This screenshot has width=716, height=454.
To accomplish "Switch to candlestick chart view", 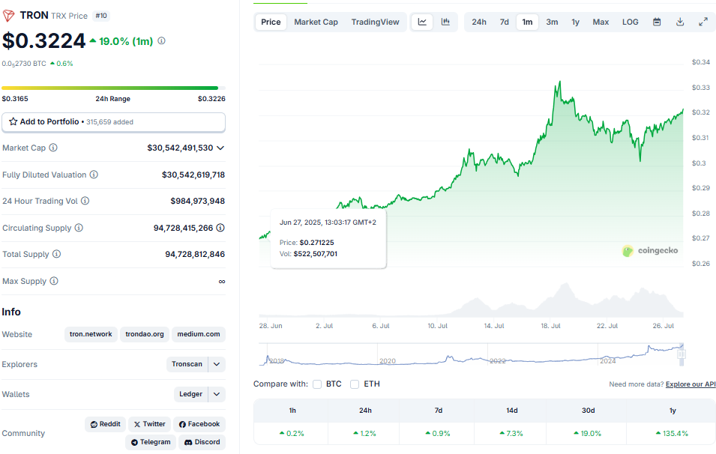I will pos(445,22).
